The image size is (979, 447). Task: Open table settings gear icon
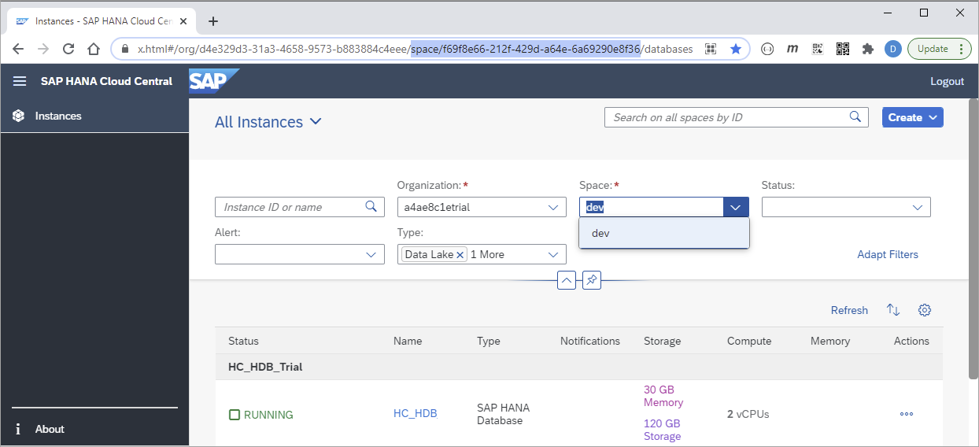pos(925,310)
